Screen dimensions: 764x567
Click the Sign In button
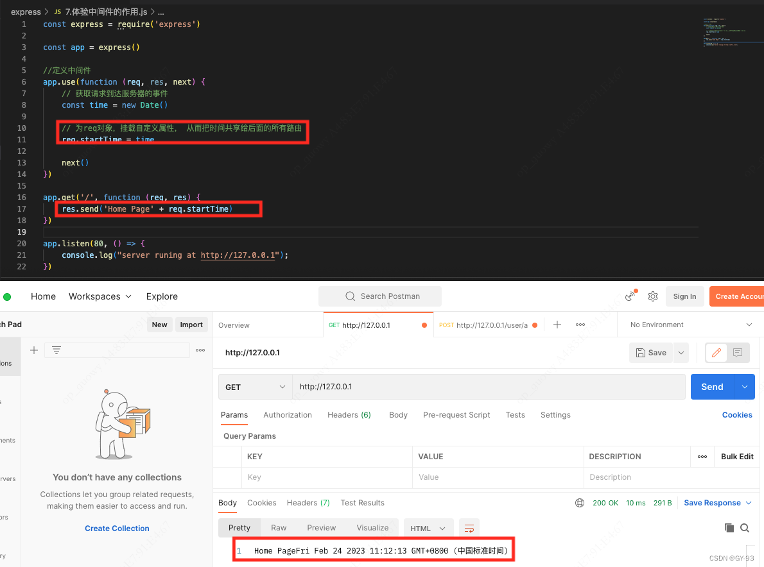coord(684,296)
